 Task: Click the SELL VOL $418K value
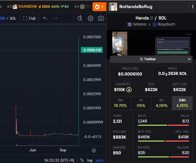(x=184, y=137)
